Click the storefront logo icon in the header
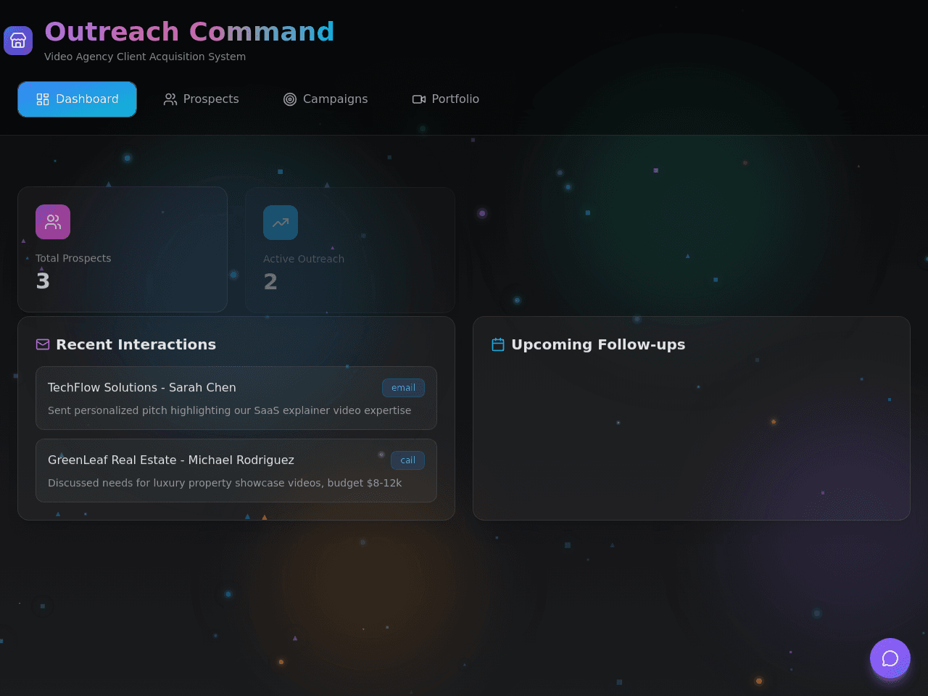The width and height of the screenshot is (928, 696). click(18, 41)
